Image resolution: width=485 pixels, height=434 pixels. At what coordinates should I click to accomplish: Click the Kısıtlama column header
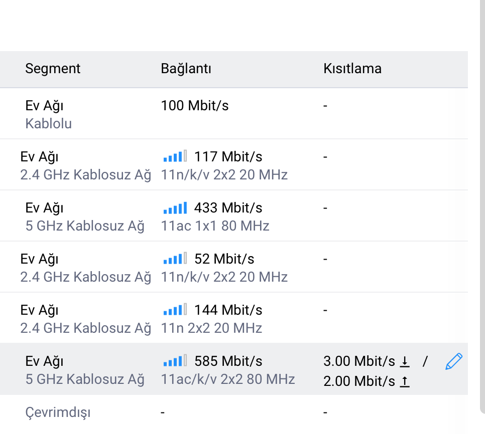click(352, 69)
